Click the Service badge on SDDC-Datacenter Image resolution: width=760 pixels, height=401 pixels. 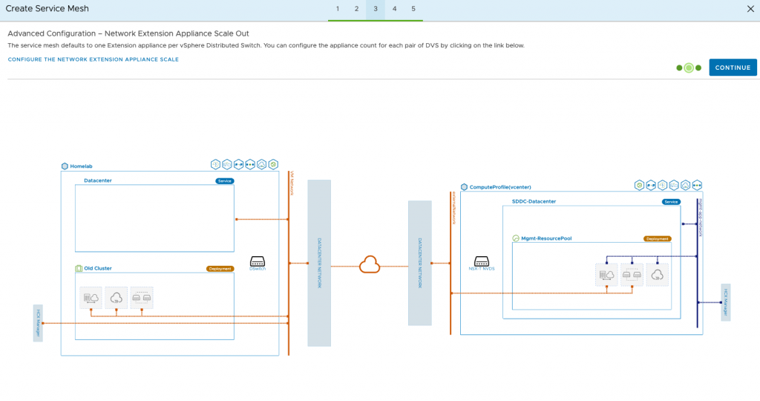tap(671, 202)
